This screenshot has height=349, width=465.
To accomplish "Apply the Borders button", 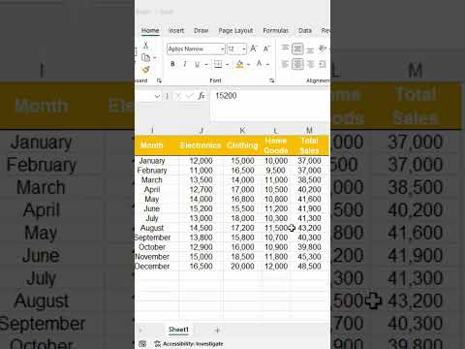I will (218, 64).
